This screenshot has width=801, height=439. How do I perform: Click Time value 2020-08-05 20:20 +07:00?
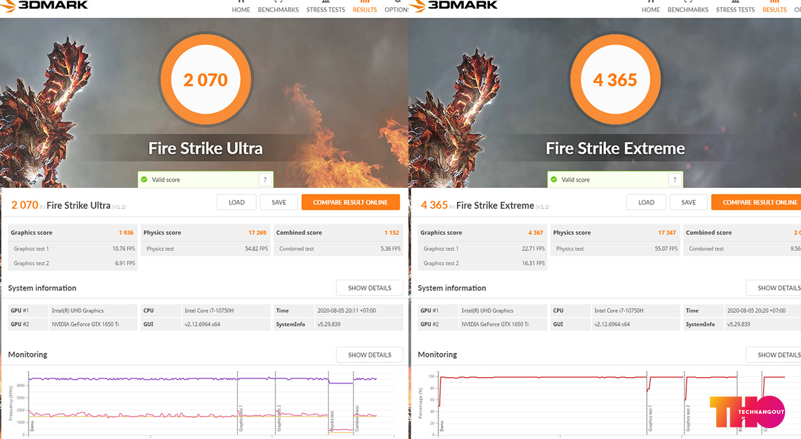pyautogui.click(x=755, y=310)
